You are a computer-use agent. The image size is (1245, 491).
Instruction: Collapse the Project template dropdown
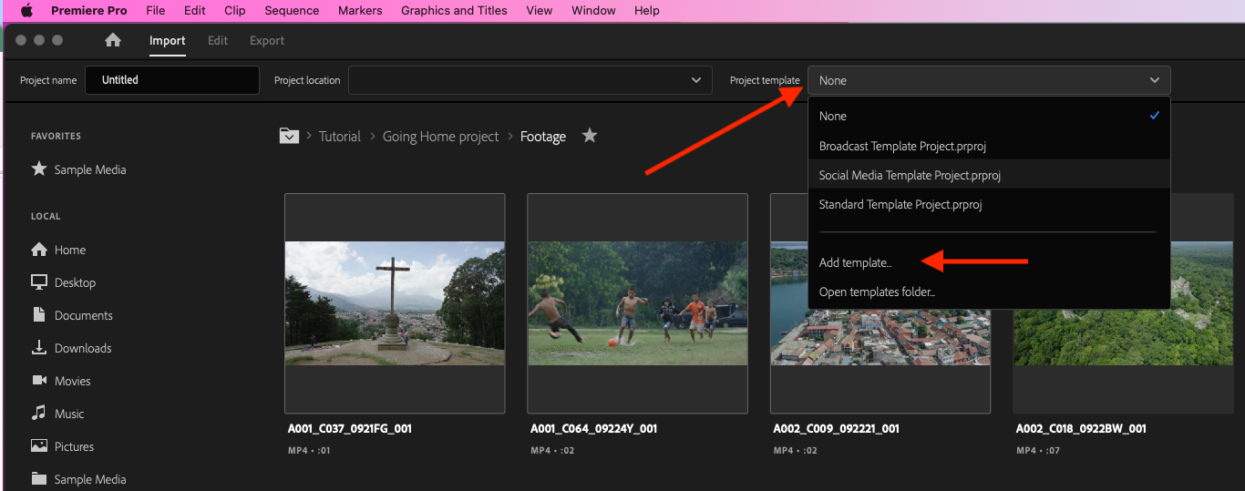989,80
